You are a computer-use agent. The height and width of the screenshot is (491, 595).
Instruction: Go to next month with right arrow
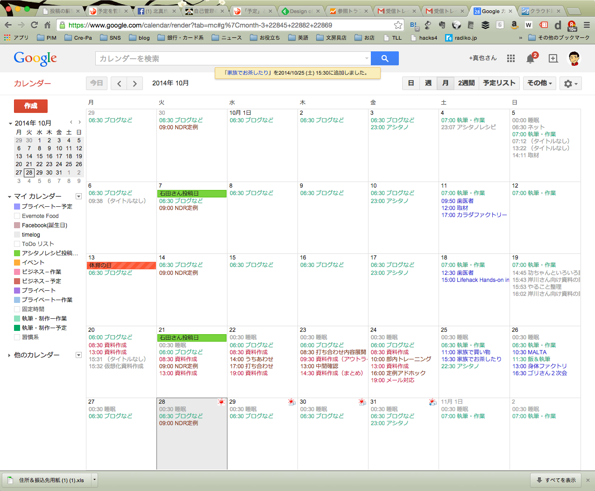(135, 84)
